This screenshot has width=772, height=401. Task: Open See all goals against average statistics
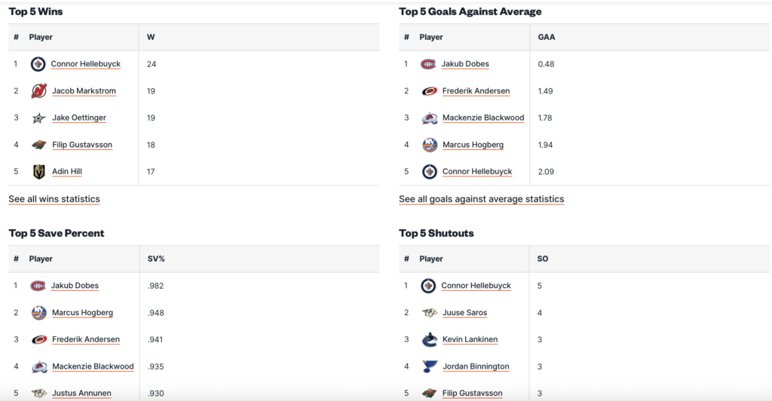[x=481, y=199]
